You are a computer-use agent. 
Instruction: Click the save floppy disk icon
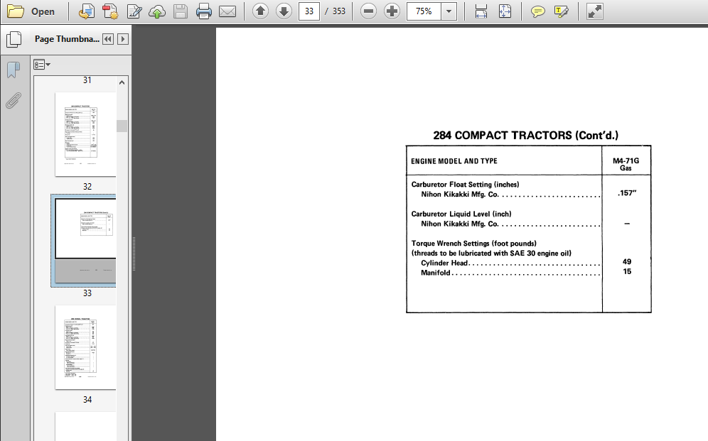click(x=180, y=11)
